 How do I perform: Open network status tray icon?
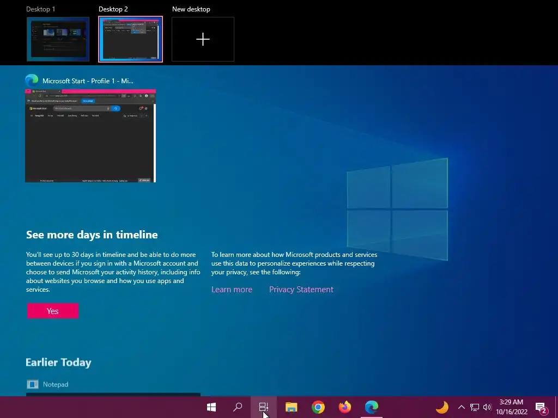pos(475,407)
